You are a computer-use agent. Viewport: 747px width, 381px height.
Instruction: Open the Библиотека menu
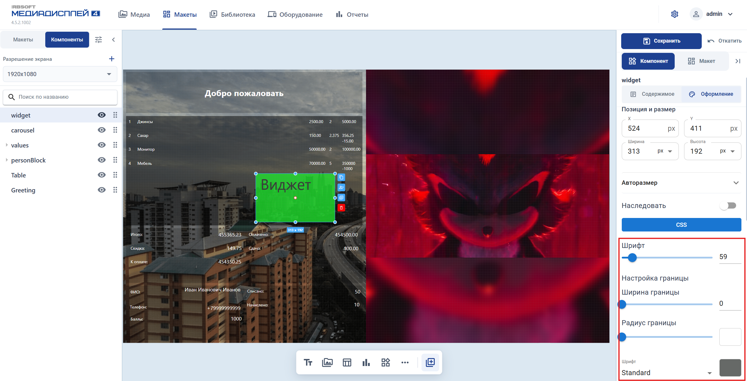coord(232,14)
